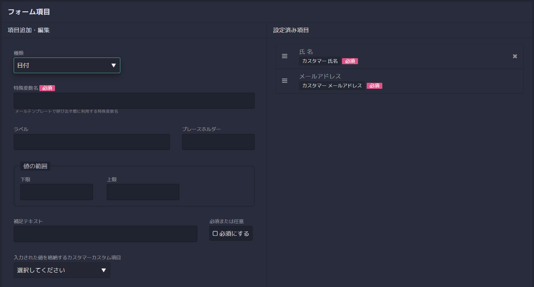Image resolution: width=534 pixels, height=287 pixels.
Task: Select the 項目追加・編集 panel header
Action: 29,30
